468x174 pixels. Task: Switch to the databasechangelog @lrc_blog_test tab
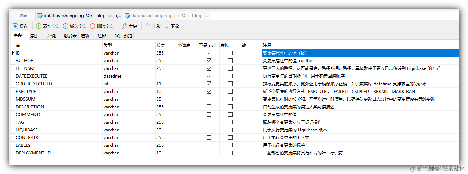(x=79, y=16)
